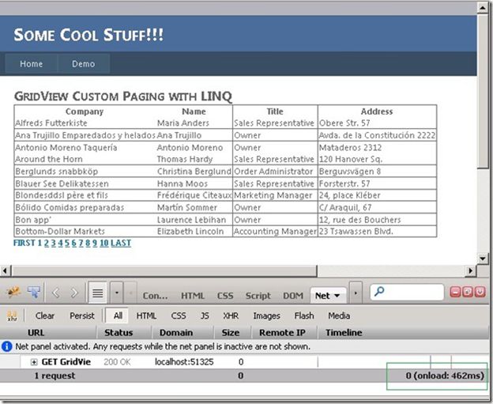The width and height of the screenshot is (493, 404).
Task: Go to pager page 2
Action: pos(47,243)
